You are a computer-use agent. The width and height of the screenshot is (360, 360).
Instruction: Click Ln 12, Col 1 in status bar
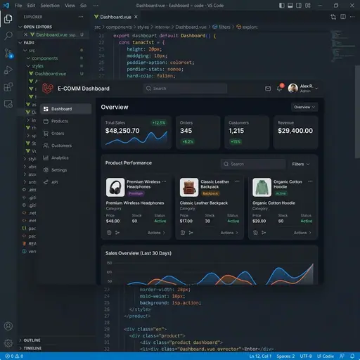point(260,356)
